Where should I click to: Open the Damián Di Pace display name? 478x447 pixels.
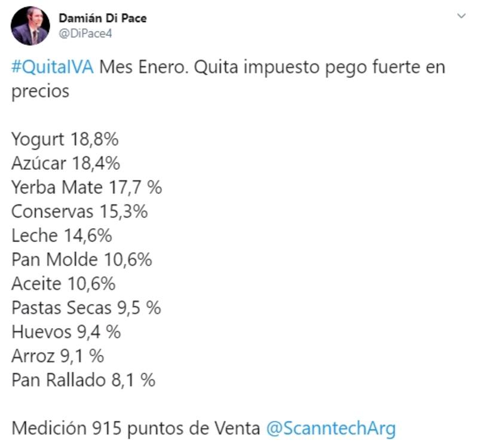102,18
